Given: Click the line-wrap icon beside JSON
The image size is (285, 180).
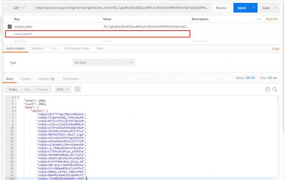Looking at the screenshot, I should click(77, 89).
